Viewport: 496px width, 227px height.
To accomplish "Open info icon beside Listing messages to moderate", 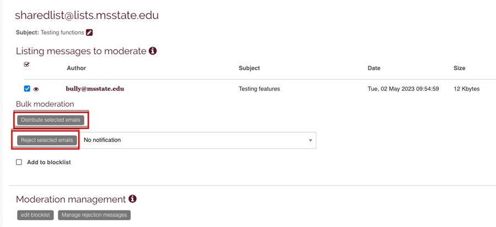I will [x=153, y=51].
